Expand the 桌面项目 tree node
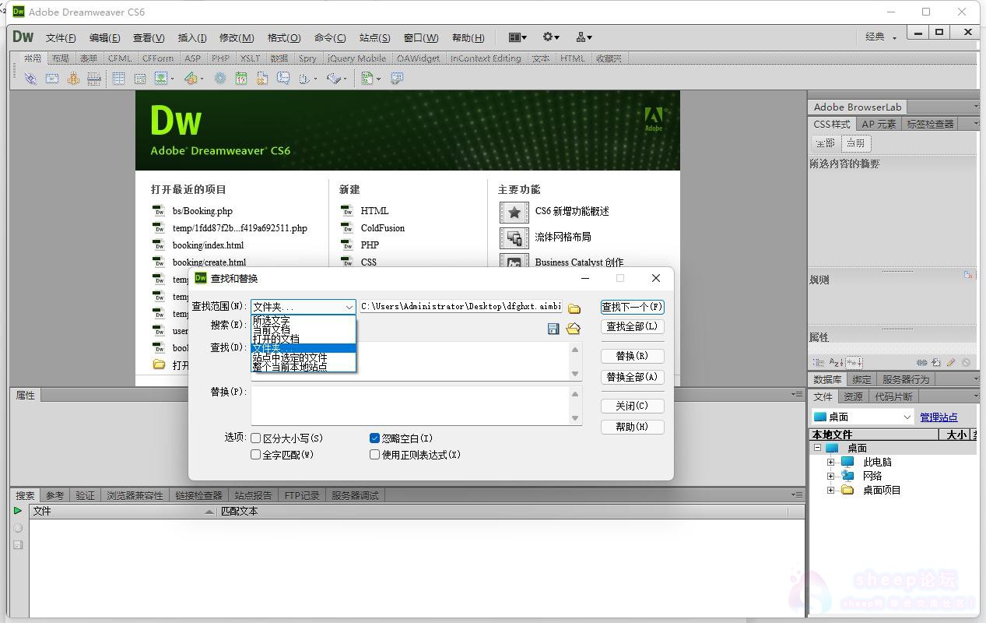This screenshot has height=623, width=986. tap(830, 490)
